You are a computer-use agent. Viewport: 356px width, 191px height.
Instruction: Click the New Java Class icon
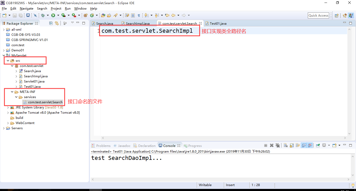[x=92, y=16]
